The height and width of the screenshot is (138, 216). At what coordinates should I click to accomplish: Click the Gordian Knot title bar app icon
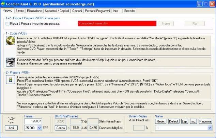pyautogui.click(x=3, y=4)
